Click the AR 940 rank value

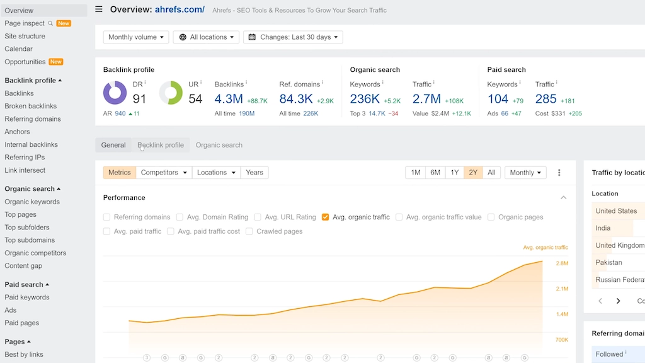(120, 113)
